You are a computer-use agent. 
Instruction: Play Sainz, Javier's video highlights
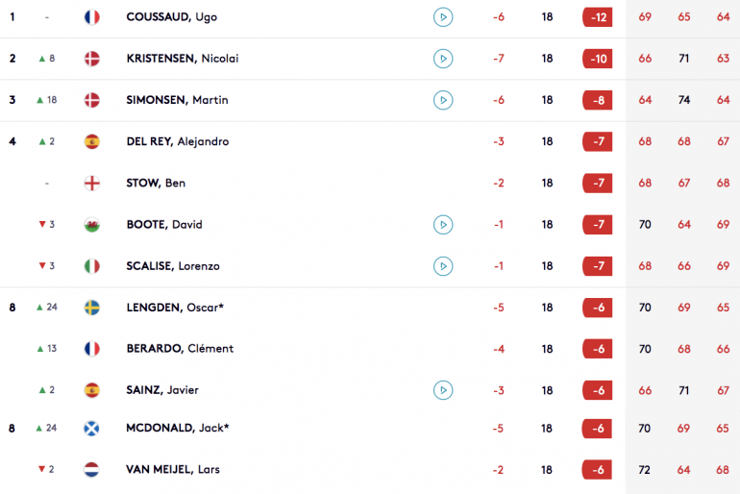443,390
